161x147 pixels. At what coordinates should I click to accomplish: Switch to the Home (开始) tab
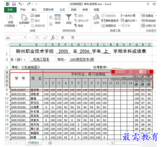(23, 10)
